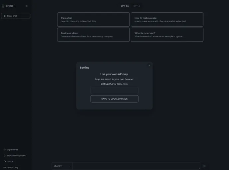This screenshot has width=229, height=170.
Task: Choose the What is recursion? prompt card
Action: click(167, 35)
